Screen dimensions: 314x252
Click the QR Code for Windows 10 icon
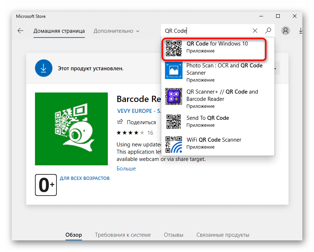coord(174,48)
